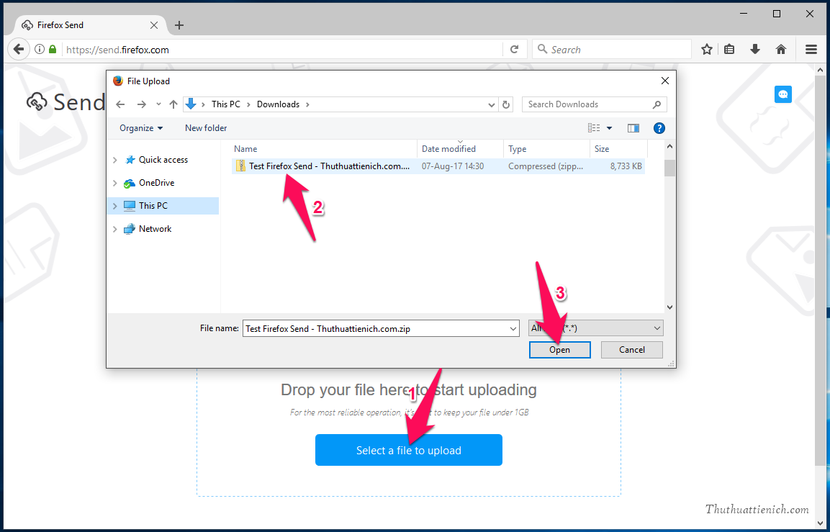This screenshot has width=830, height=532.
Task: Click This PC in breadcrumb path
Action: 225,104
